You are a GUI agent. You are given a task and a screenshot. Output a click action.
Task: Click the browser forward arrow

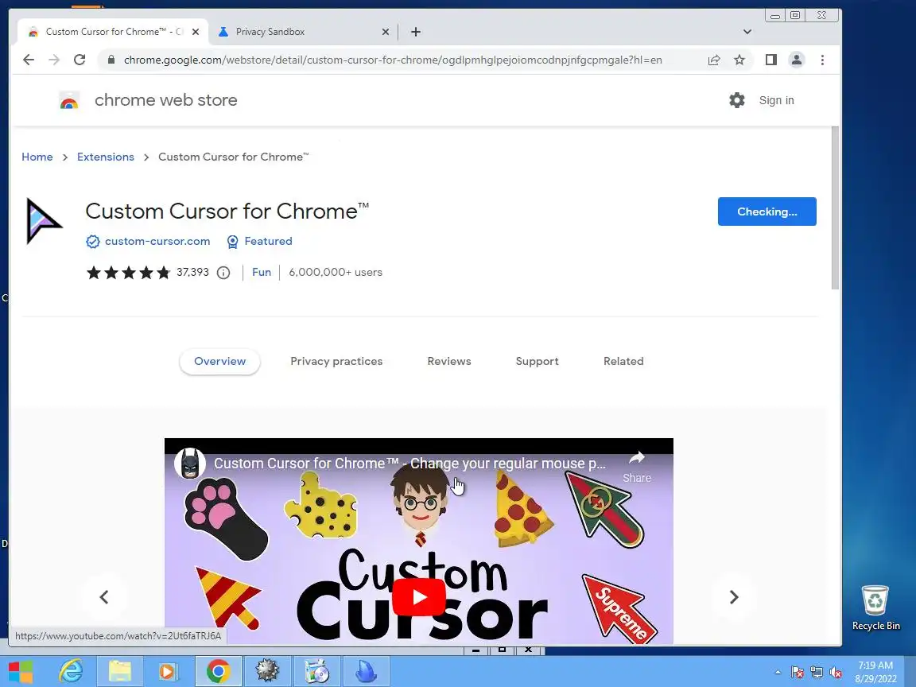click(x=54, y=60)
